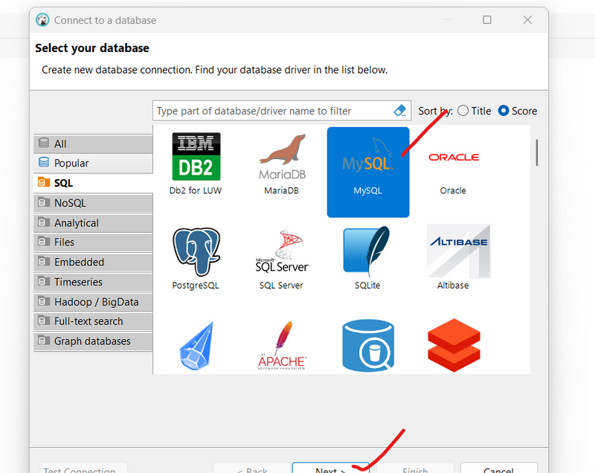Screen dimensions: 595x473
Task: Select the PostgreSQL elephant icon
Action: pos(196,251)
